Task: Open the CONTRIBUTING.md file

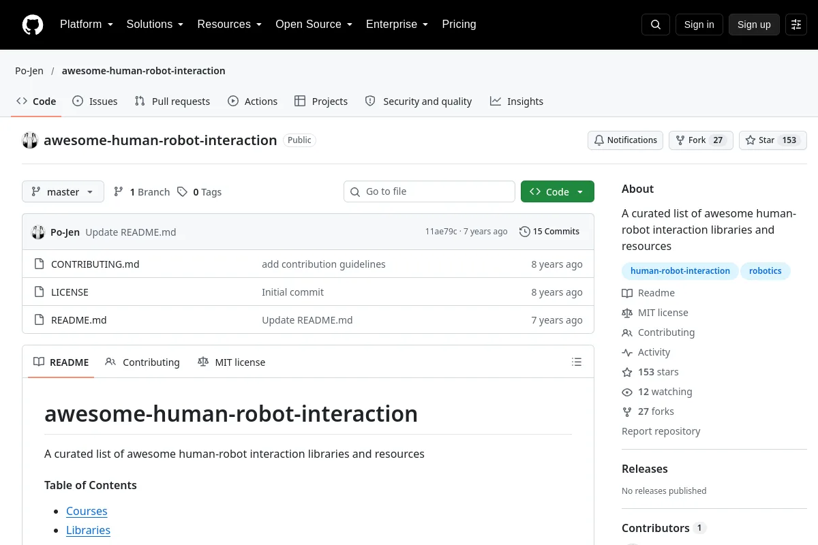Action: click(95, 264)
